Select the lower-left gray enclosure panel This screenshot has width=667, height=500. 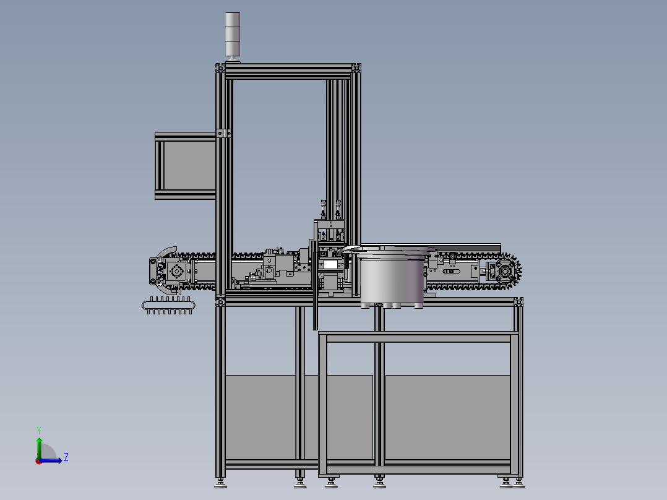260,417
